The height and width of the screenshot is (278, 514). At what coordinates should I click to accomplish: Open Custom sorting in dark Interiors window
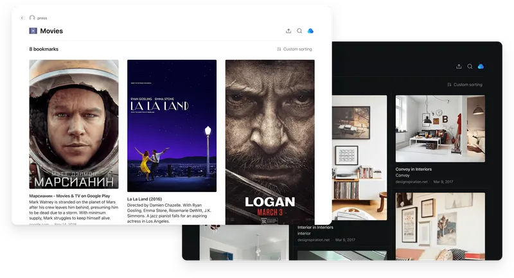(x=465, y=85)
